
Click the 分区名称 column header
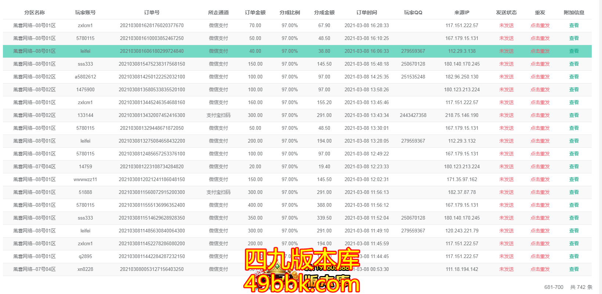click(35, 12)
